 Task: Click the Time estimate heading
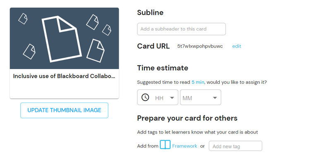tap(163, 68)
